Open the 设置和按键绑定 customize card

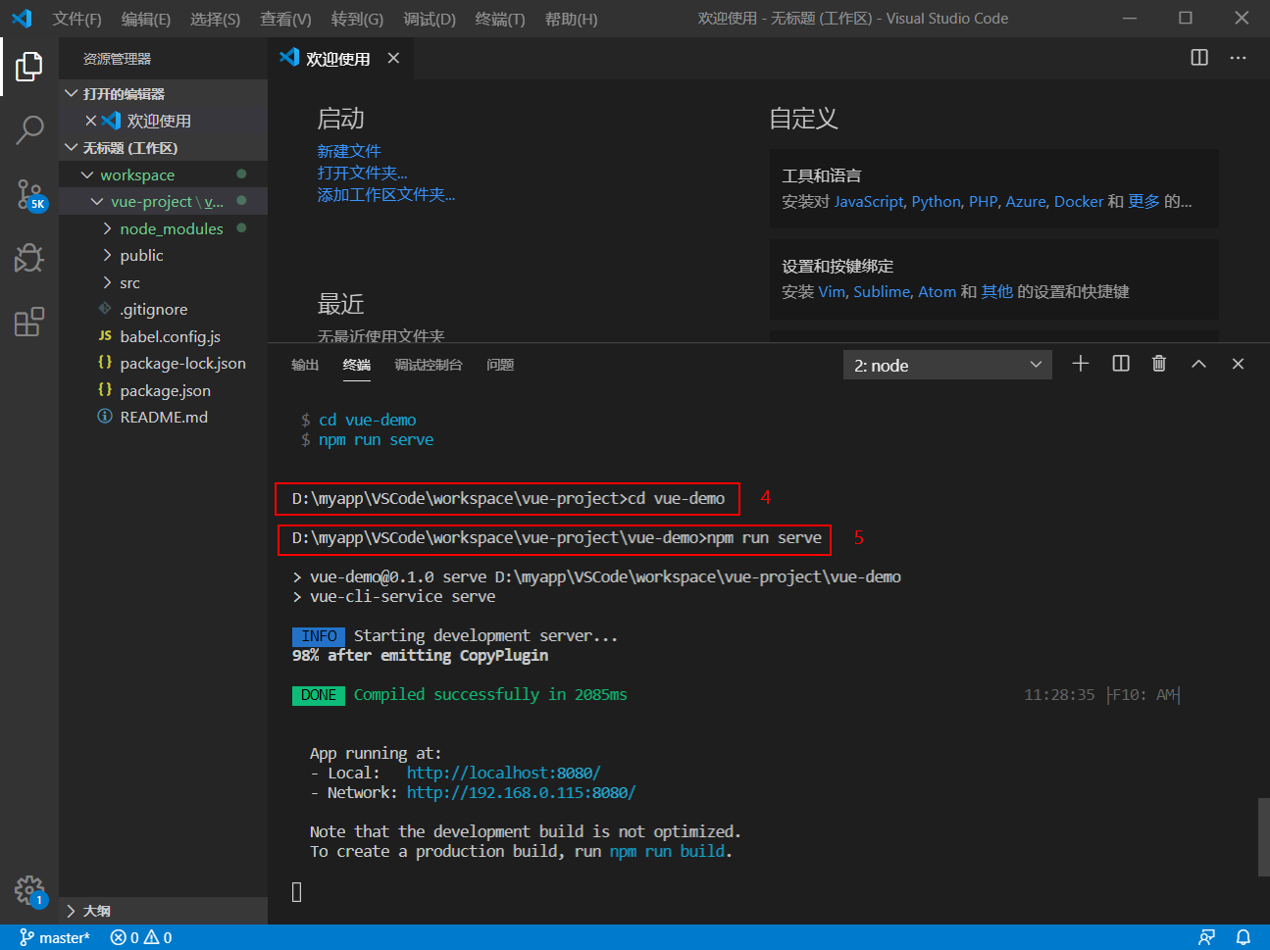994,278
